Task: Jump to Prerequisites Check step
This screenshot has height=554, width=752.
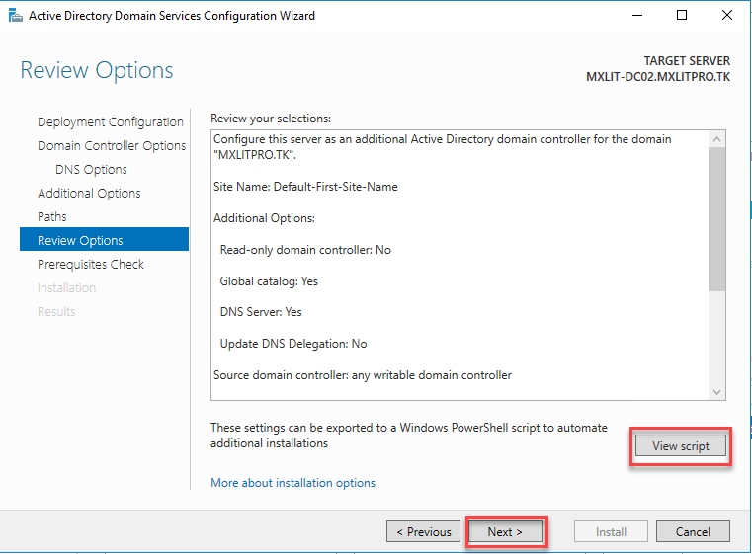Action: 91,265
